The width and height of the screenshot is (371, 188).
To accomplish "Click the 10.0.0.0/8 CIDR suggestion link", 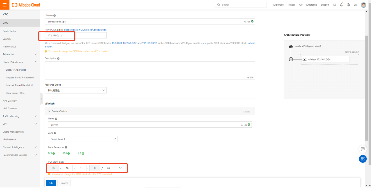I will pyautogui.click(x=117, y=43).
